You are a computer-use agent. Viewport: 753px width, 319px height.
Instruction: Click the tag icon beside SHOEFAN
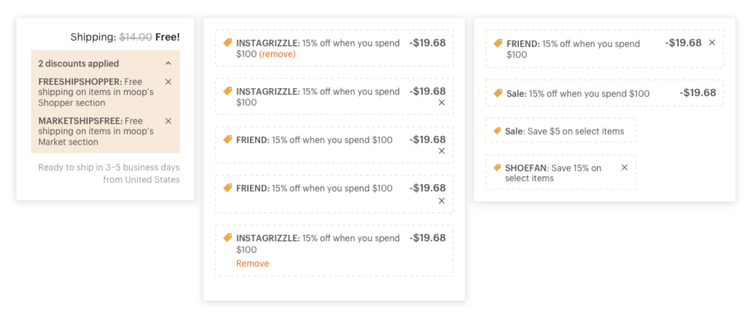(x=497, y=167)
